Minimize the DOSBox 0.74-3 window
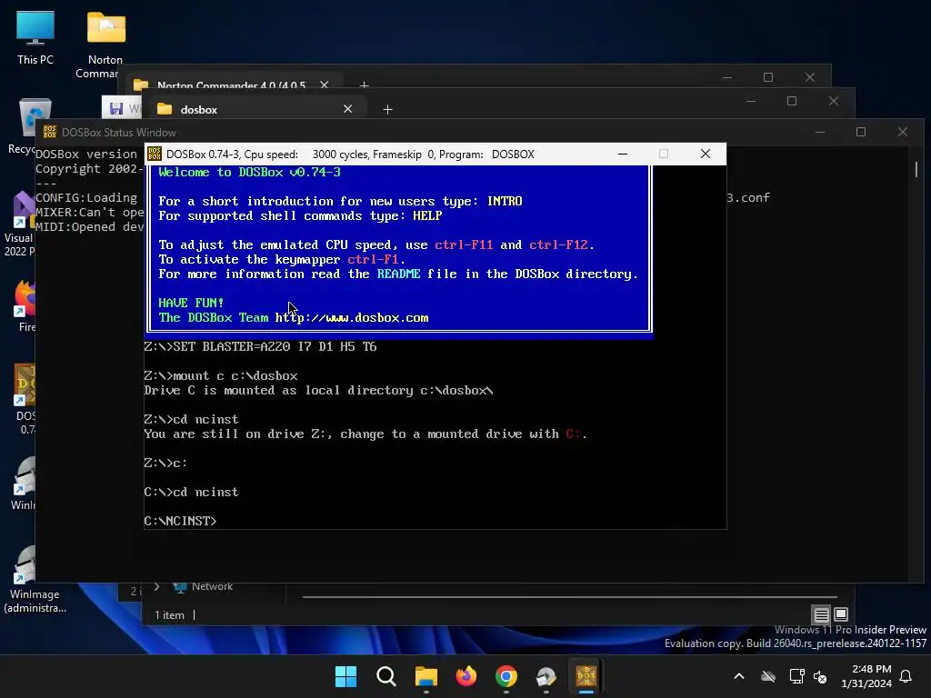Screen dimensions: 931x698 (623, 154)
